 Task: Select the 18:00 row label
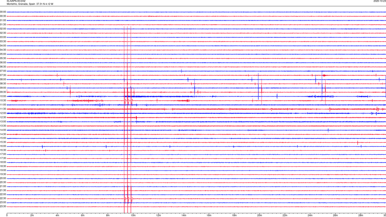(x=3, y=162)
